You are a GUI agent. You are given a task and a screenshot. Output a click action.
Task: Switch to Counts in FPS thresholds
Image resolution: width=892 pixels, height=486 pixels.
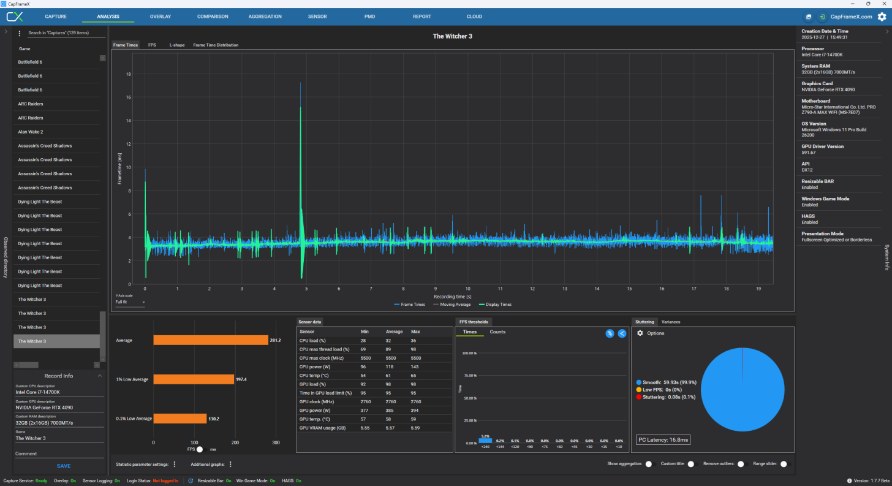click(497, 332)
